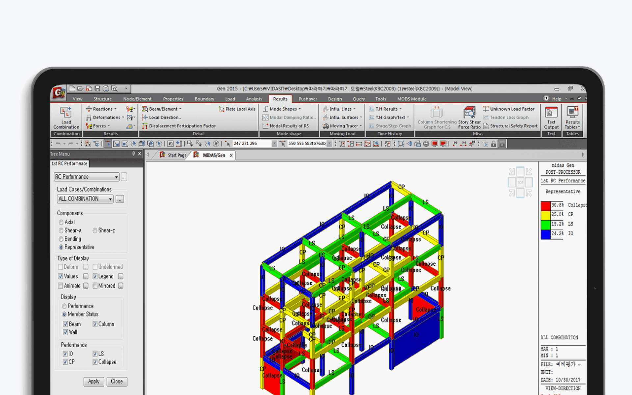The height and width of the screenshot is (395, 632).
Task: Switch to the Start Page tab
Action: [173, 155]
